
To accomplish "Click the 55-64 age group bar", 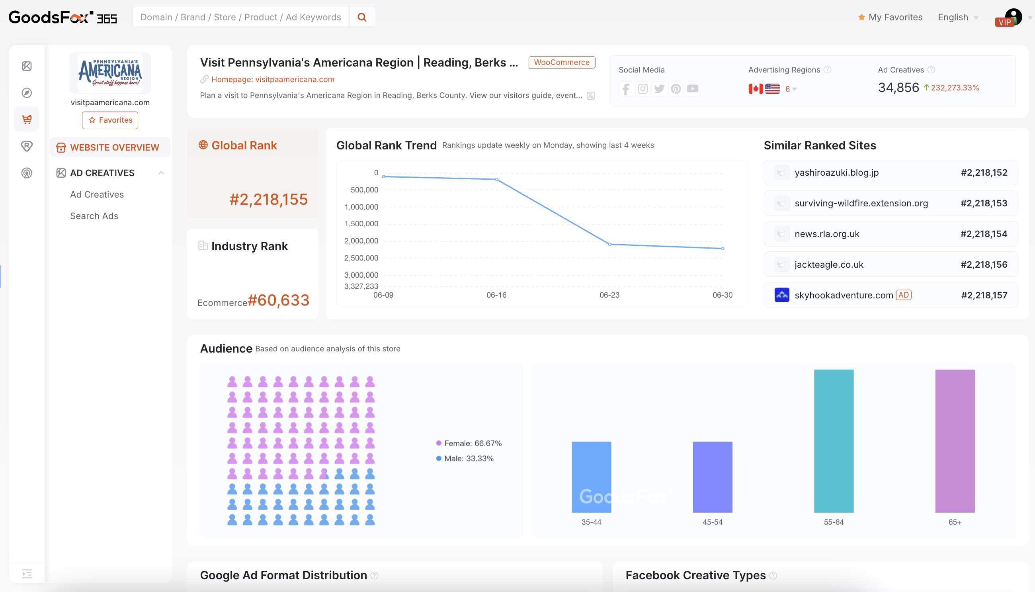I will coord(834,441).
